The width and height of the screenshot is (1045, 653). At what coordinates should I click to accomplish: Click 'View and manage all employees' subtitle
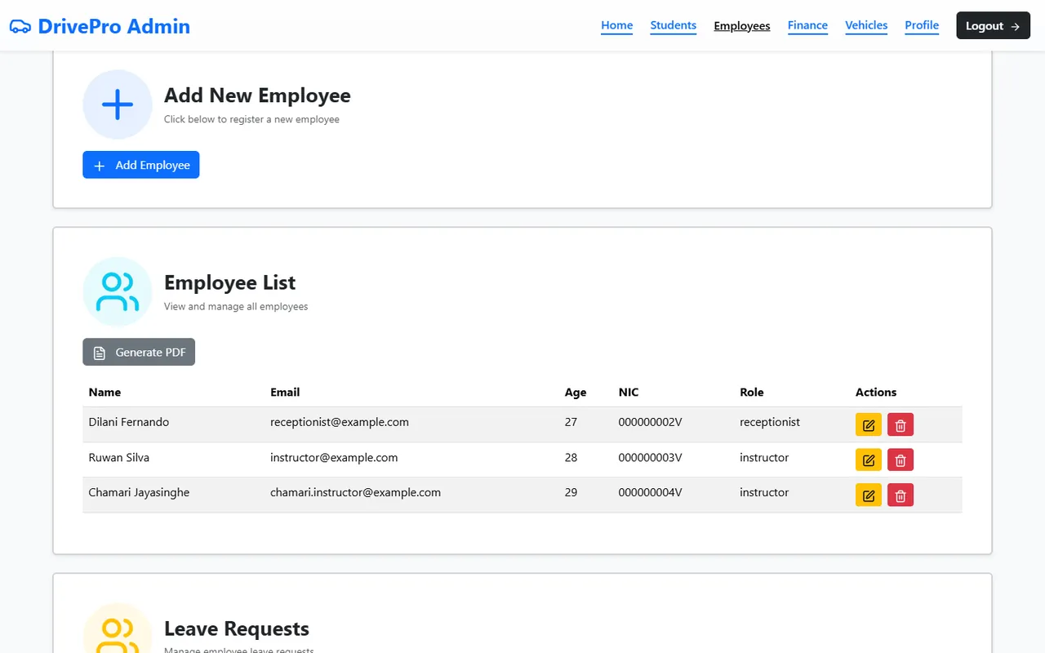236,307
